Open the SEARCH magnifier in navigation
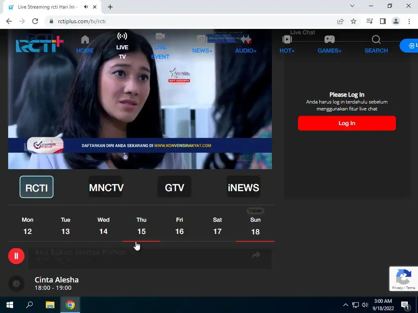This screenshot has height=313, width=418. pos(376,44)
